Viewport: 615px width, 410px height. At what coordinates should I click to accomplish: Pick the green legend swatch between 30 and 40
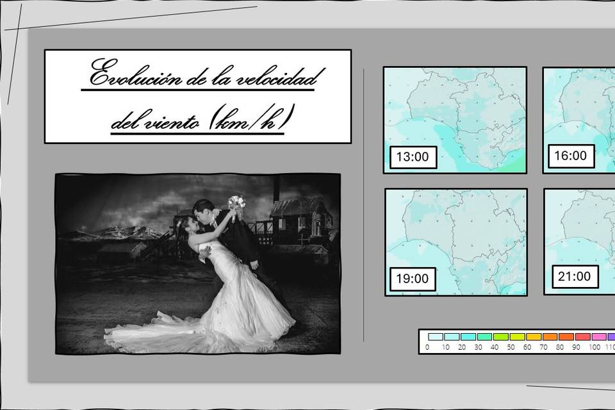coord(485,336)
